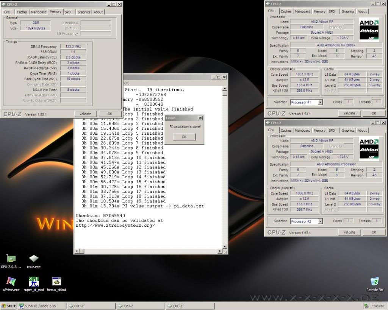388x310 pixels.
Task: Launch the cpuz.exe desktop icon
Action: click(34, 261)
